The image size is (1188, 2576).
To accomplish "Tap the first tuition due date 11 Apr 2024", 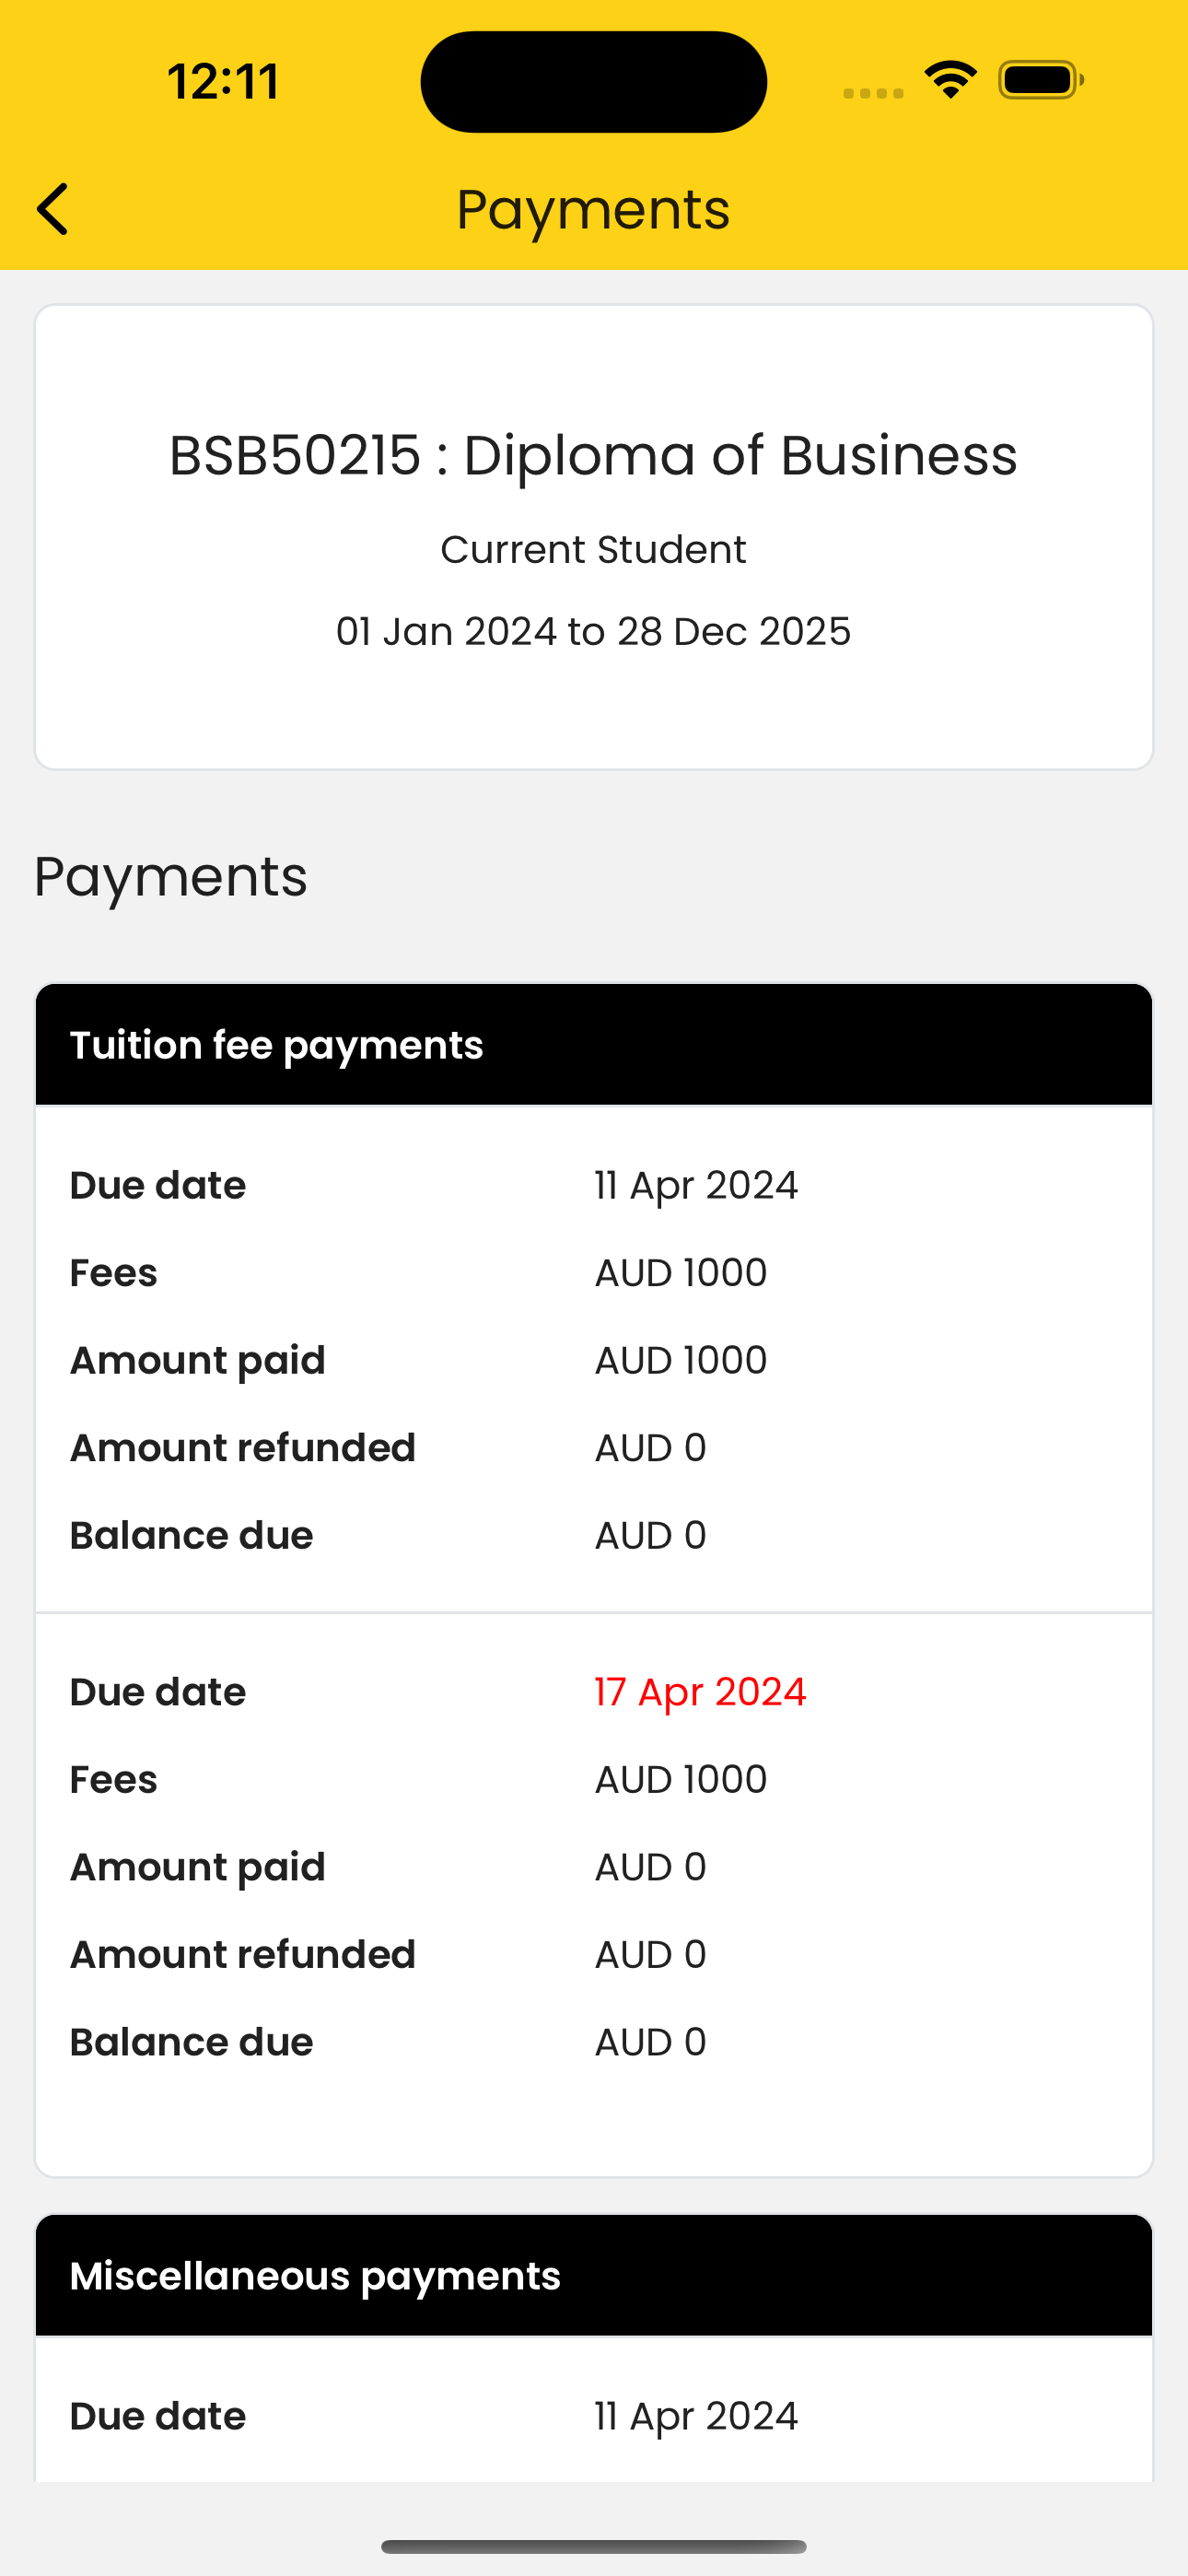I will [x=696, y=1185].
